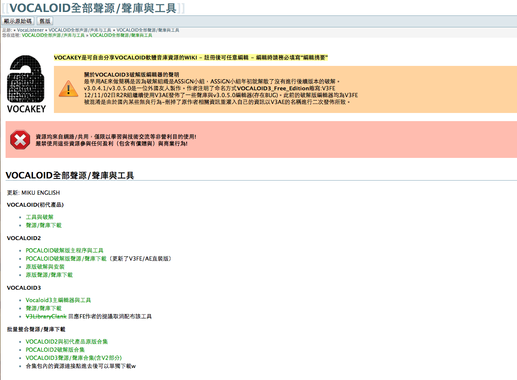Open 聲源/聲庫下載 under VOCALOID(初代產品)
517x380 pixels.
point(44,225)
